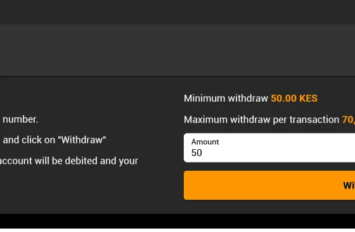Click the Amount field label
The width and height of the screenshot is (355, 232).
[205, 142]
